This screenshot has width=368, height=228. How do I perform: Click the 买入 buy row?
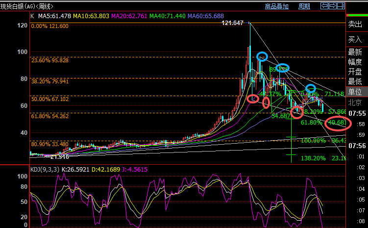357,39
